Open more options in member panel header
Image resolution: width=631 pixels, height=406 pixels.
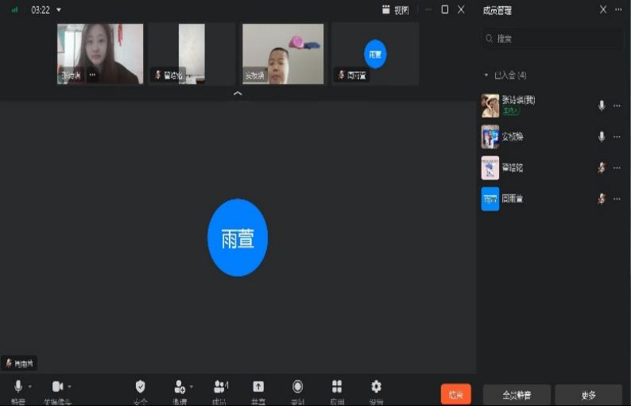point(618,10)
